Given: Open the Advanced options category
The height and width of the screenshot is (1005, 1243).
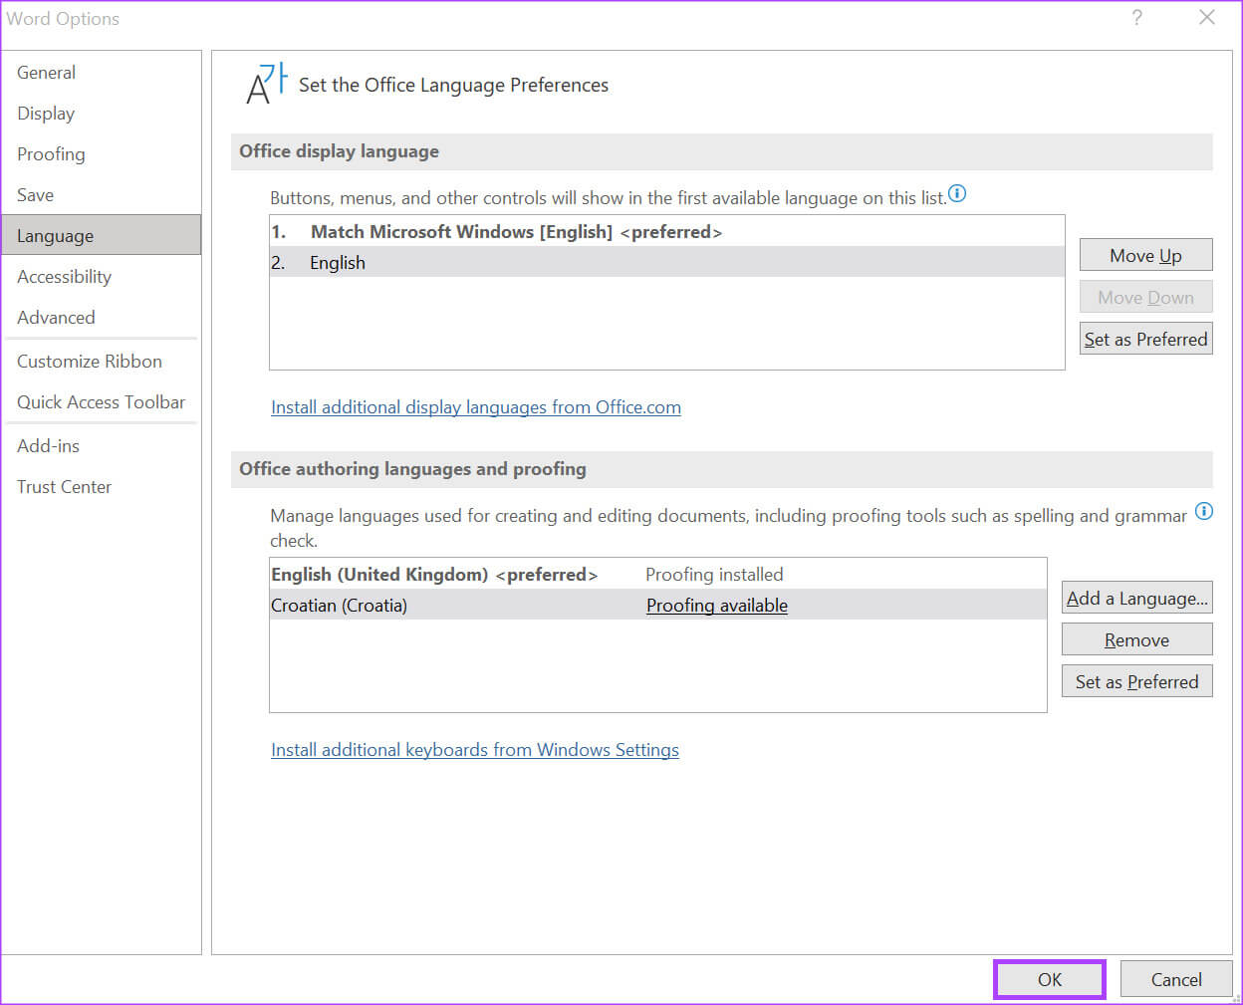Looking at the screenshot, I should click(x=102, y=318).
